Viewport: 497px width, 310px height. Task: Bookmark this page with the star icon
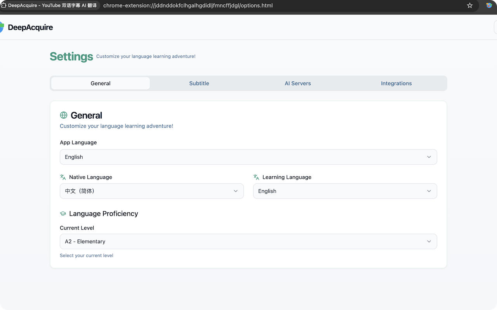click(470, 5)
